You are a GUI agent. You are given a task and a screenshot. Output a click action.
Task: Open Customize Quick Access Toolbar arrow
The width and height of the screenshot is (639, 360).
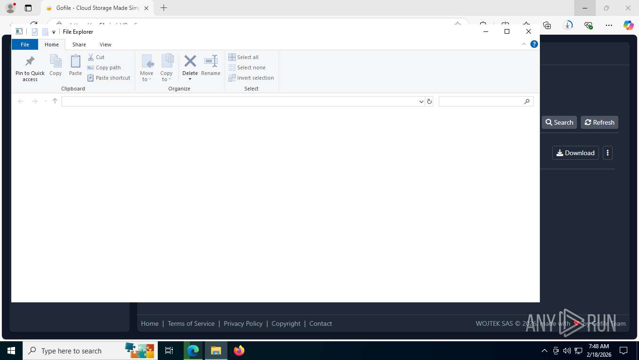point(54,32)
